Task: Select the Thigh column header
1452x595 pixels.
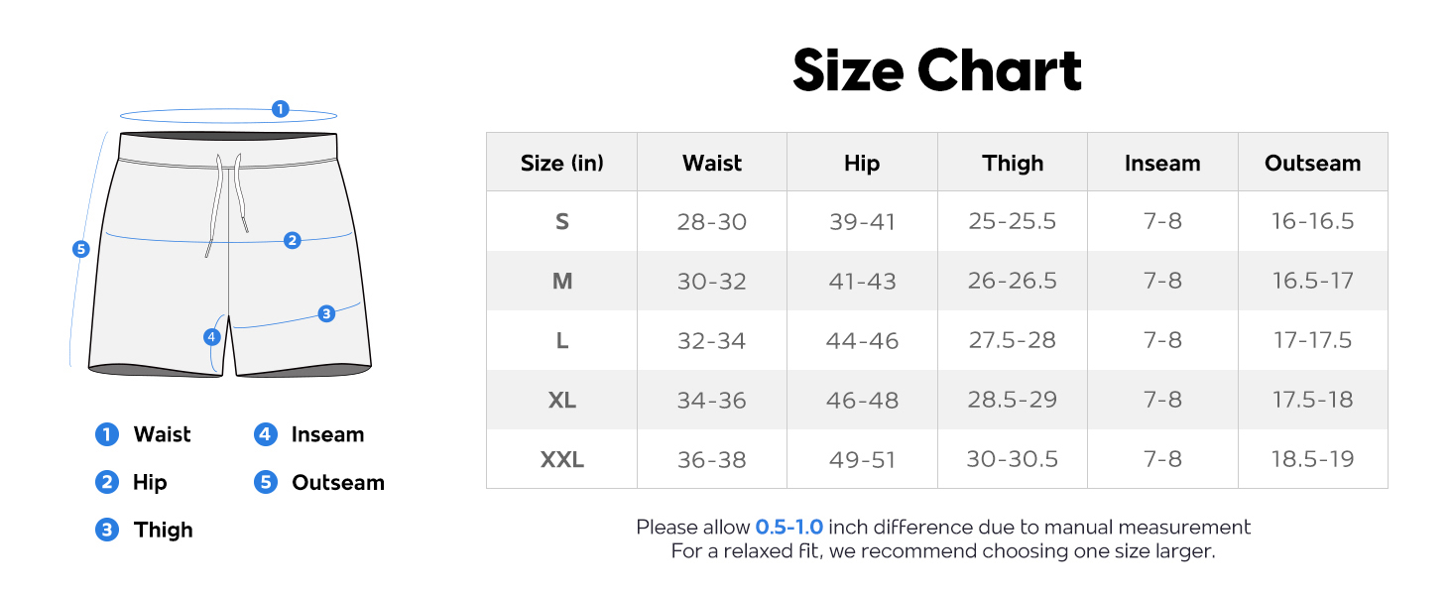Action: tap(1013, 163)
